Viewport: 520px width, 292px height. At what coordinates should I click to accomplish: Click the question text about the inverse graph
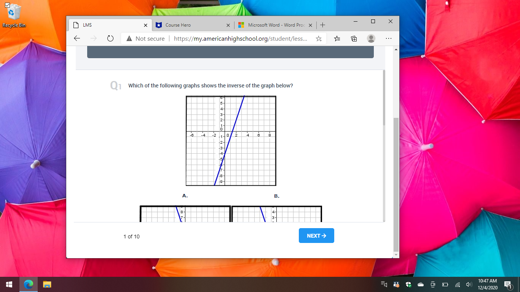coord(211,86)
